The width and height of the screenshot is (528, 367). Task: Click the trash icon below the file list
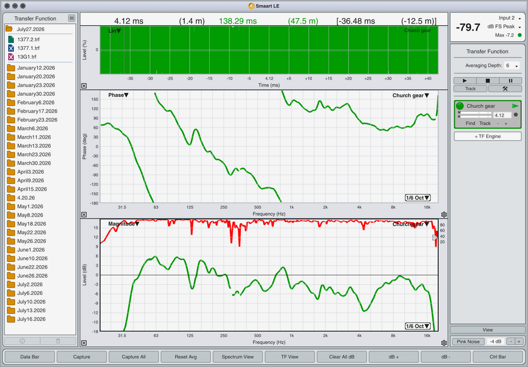pyautogui.click(x=58, y=341)
